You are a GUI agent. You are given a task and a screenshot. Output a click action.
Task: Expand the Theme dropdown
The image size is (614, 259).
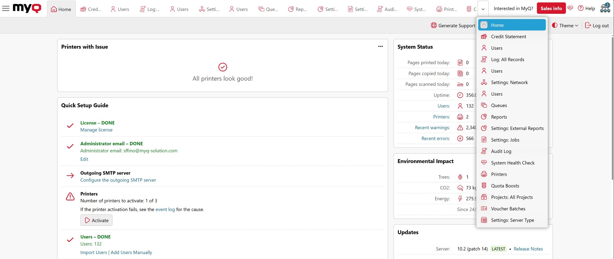[565, 25]
